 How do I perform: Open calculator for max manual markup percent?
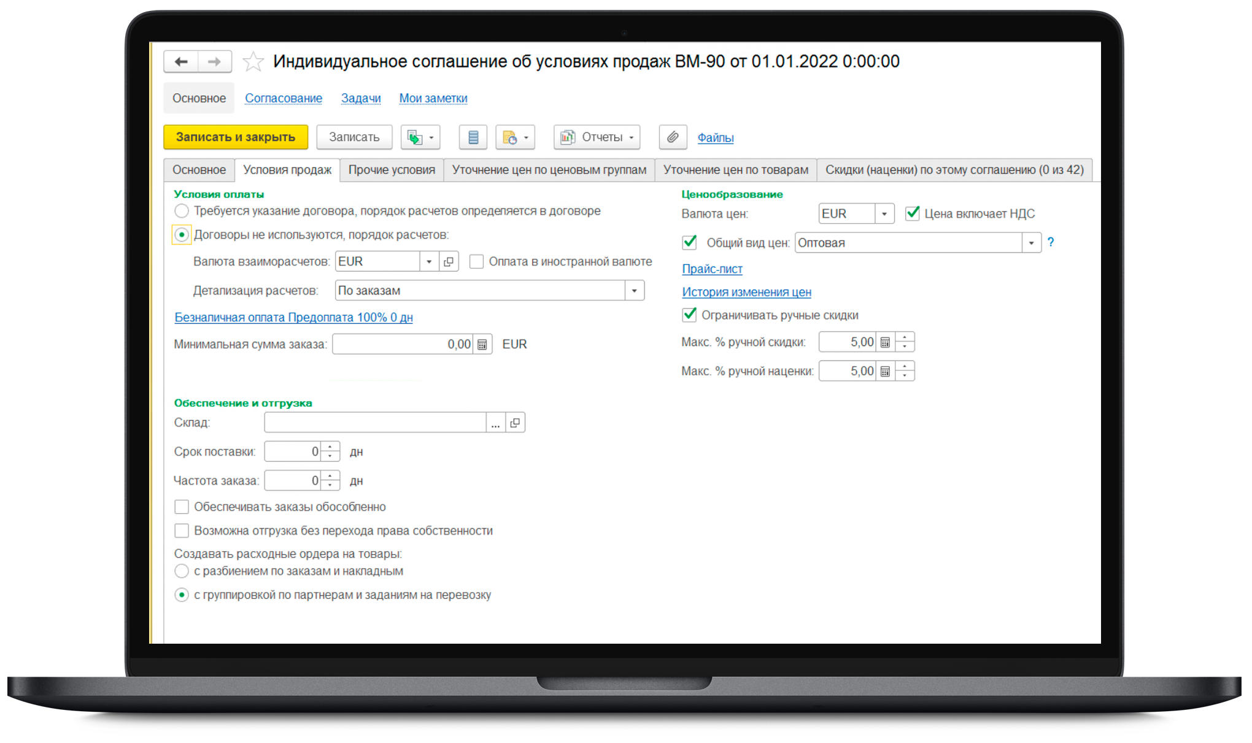click(x=885, y=371)
